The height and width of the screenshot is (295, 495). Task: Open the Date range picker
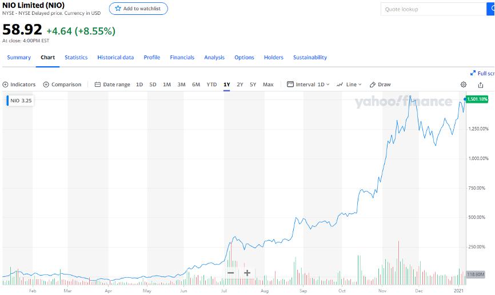click(112, 85)
